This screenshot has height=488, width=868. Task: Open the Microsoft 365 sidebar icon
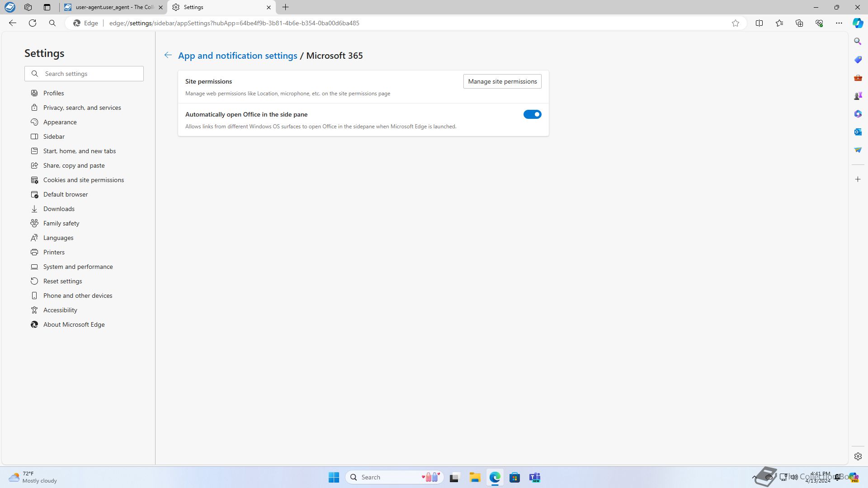[858, 114]
